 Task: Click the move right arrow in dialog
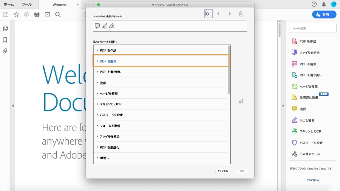(230, 14)
